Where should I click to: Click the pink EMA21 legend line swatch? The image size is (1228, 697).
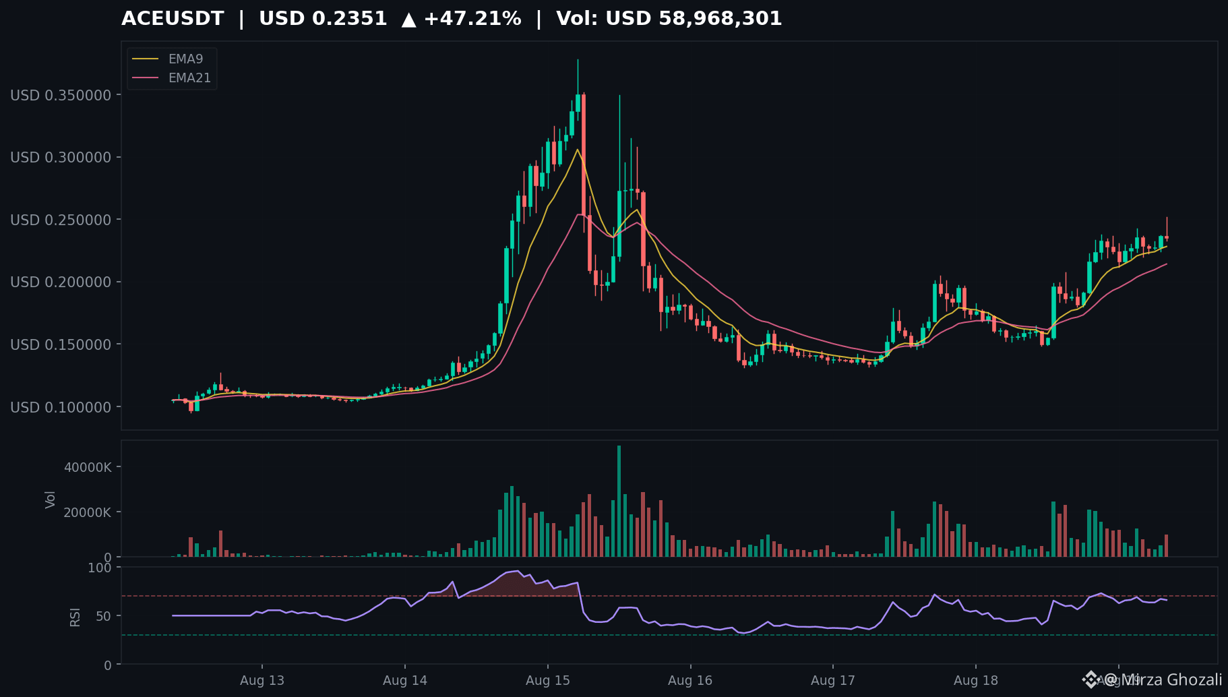click(146, 78)
